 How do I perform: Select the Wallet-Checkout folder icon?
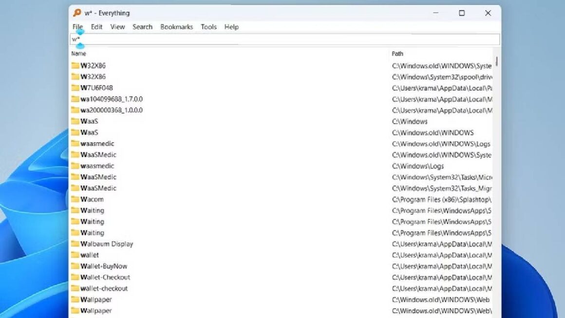tap(75, 277)
